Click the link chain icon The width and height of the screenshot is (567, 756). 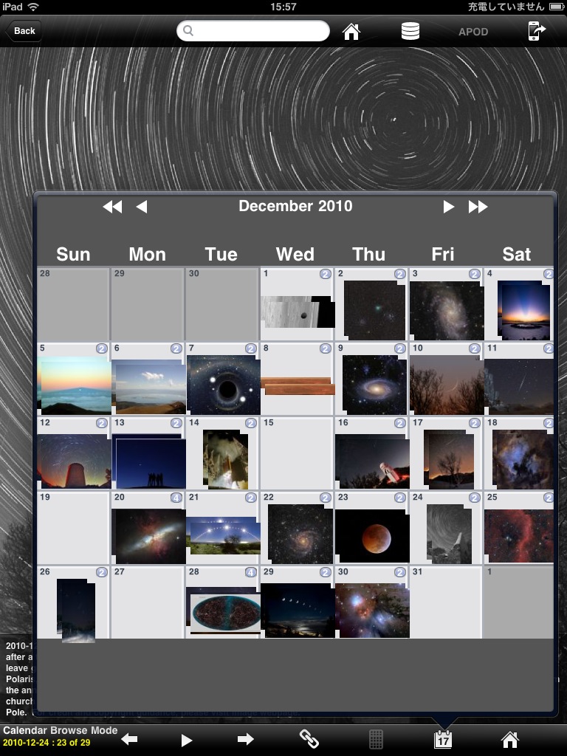pos(309,739)
